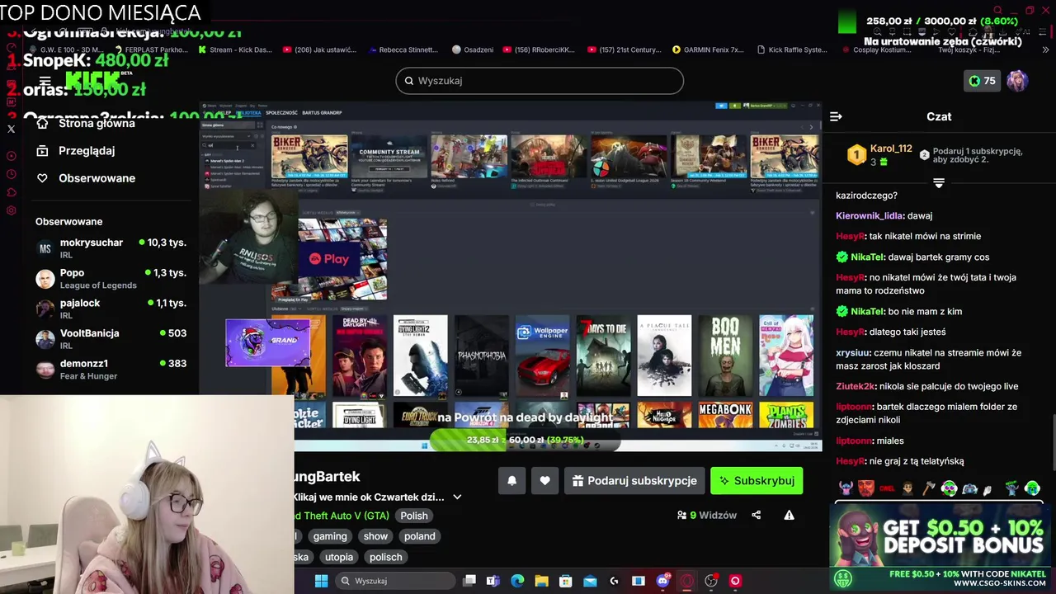Select the utopia tag
This screenshot has height=594, width=1056.
point(338,557)
